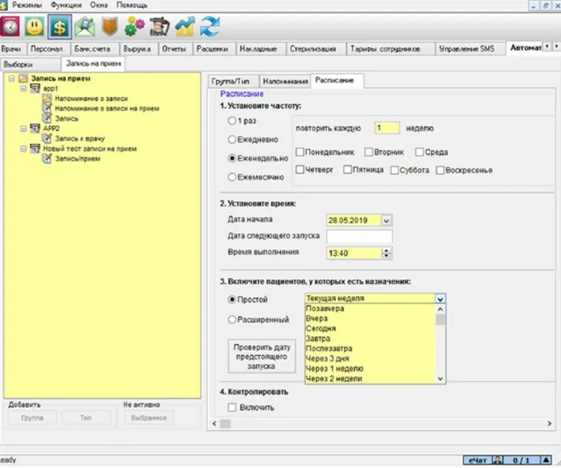Click icon beside 'Новый тест записи на прием'
Viewport: 561px width, 468px height.
[35, 148]
